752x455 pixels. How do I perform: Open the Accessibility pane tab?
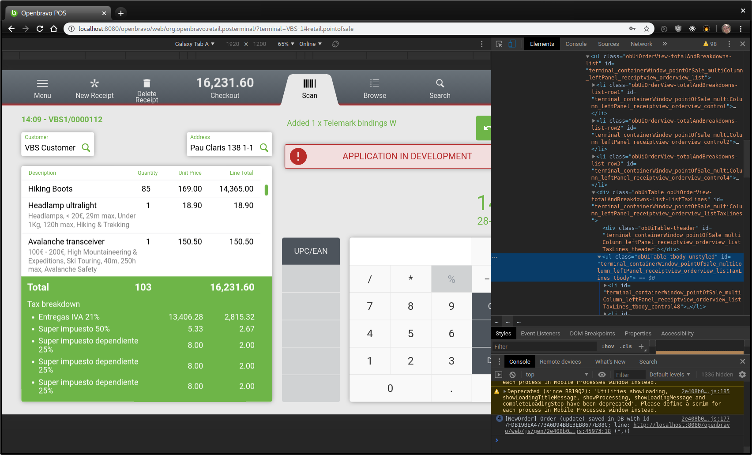[677, 333]
